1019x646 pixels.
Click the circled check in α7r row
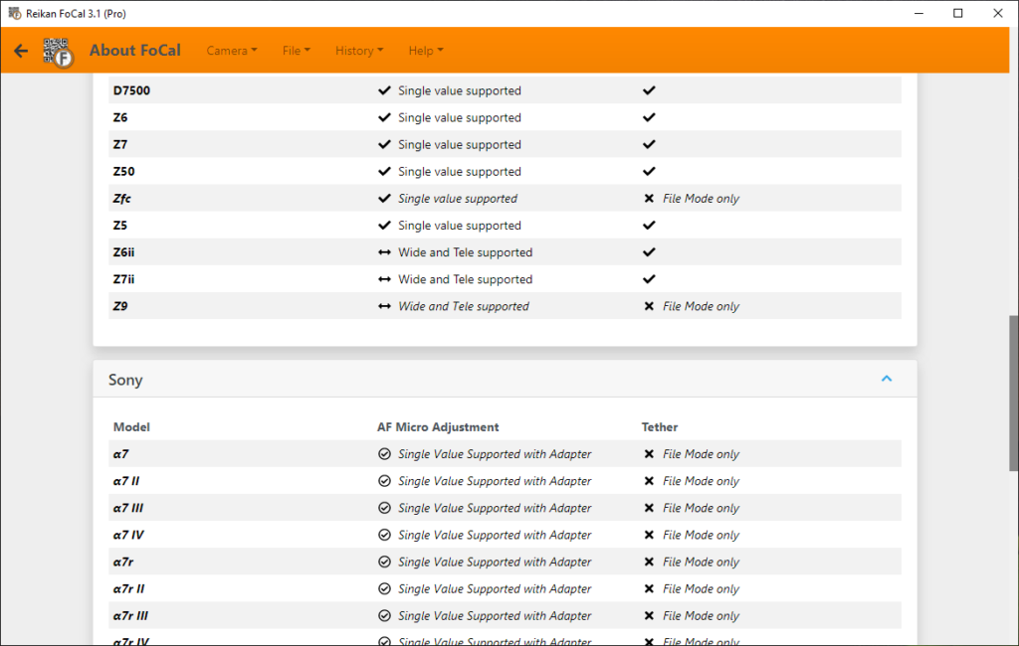[384, 563]
